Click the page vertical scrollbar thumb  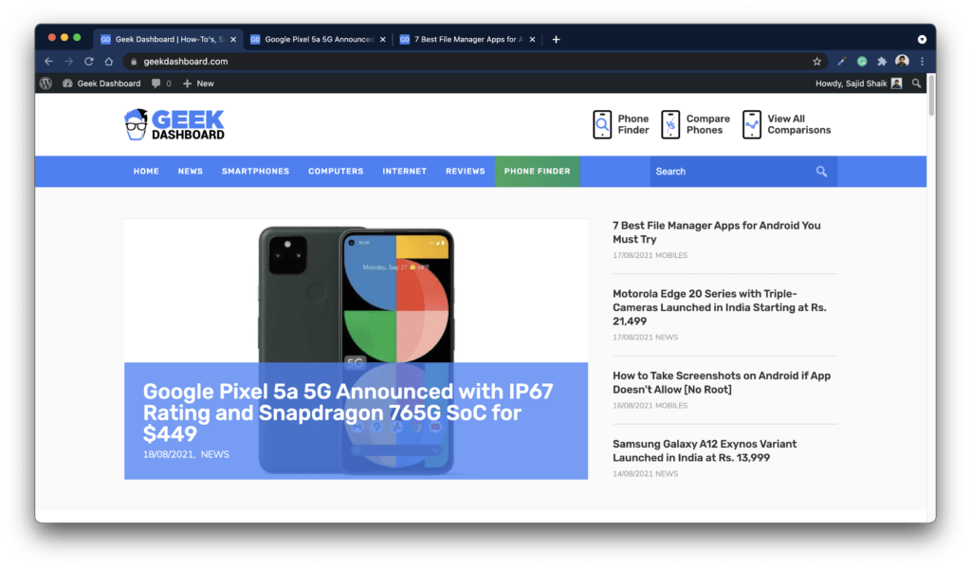(931, 94)
